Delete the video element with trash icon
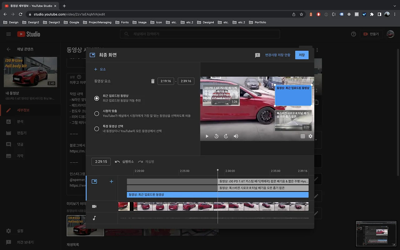 pyautogui.click(x=152, y=81)
